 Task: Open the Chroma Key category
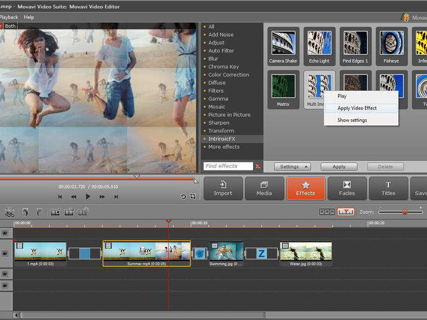coord(223,67)
